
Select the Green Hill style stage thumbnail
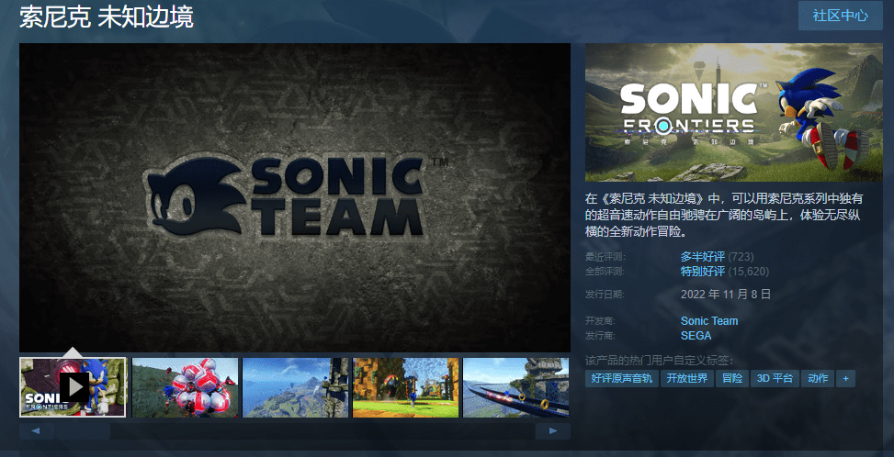(405, 387)
